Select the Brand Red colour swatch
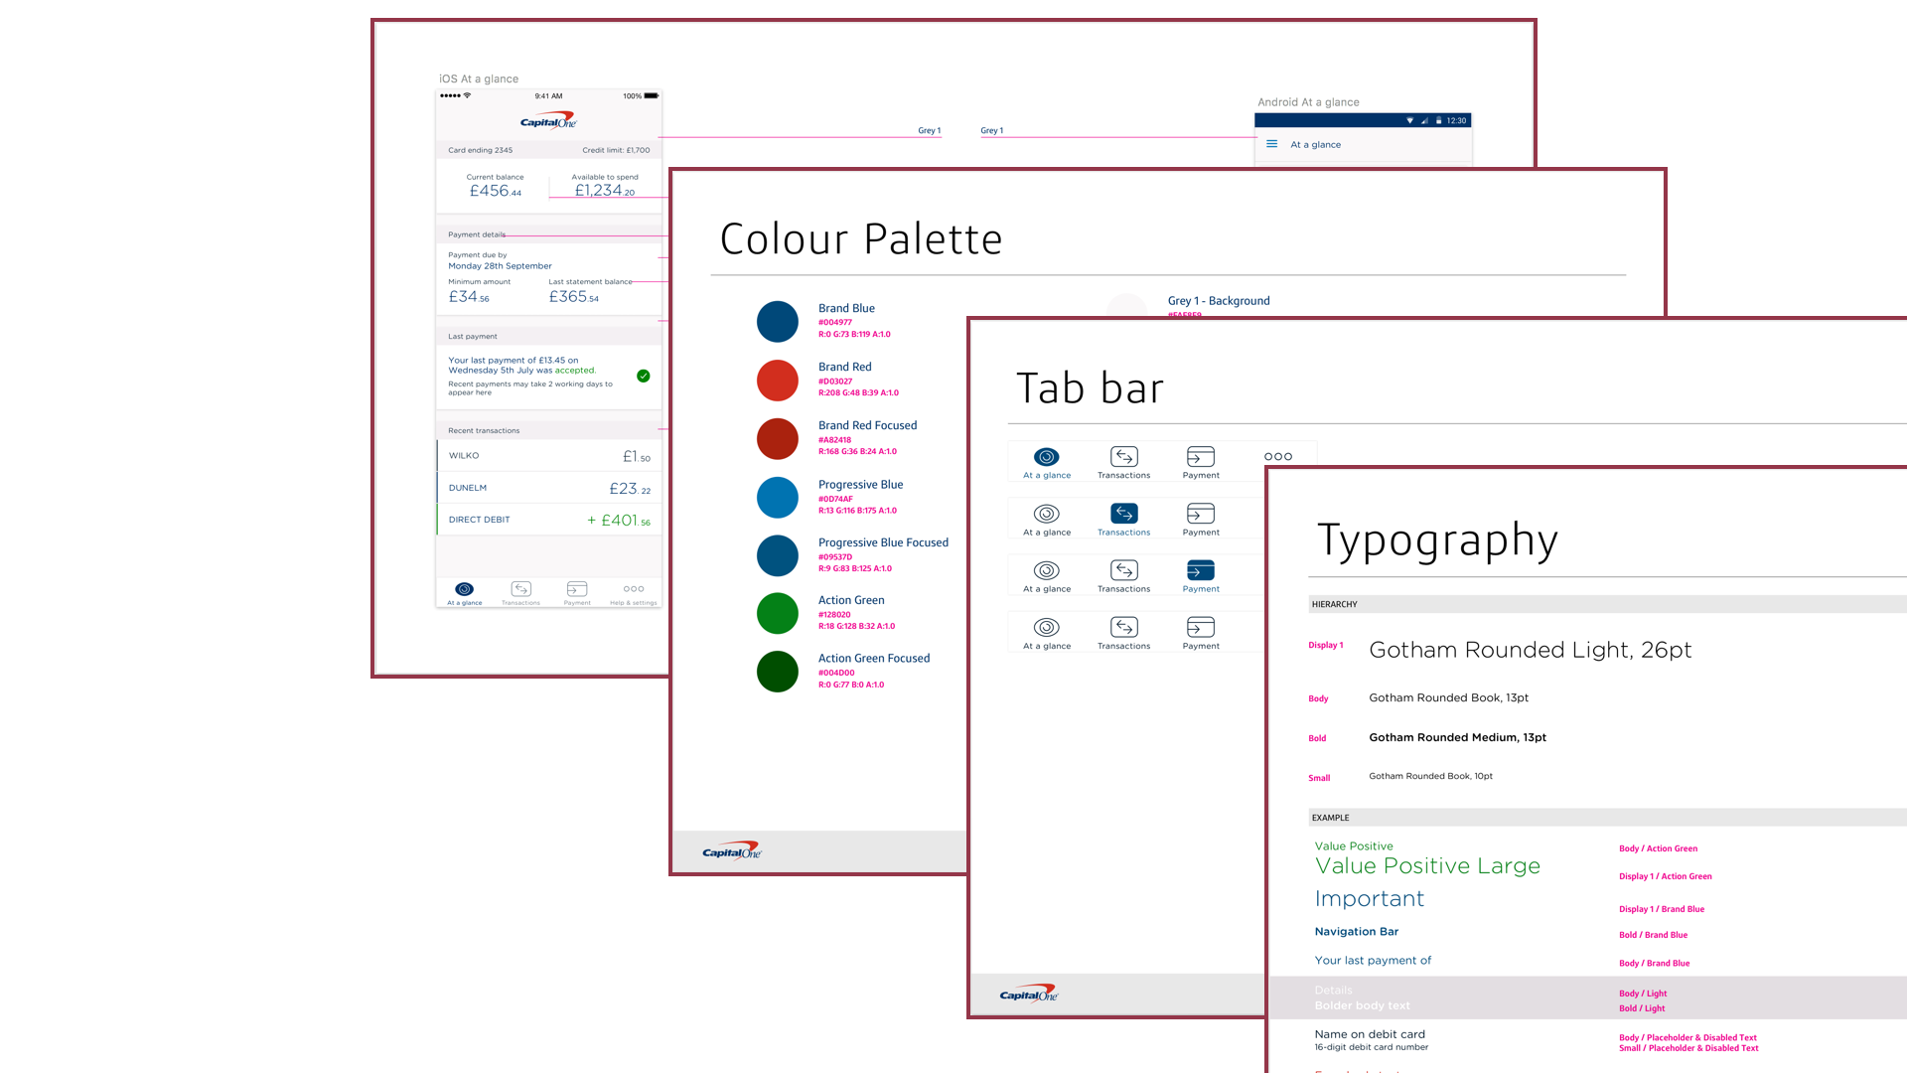Image resolution: width=1907 pixels, height=1073 pixels. point(778,381)
